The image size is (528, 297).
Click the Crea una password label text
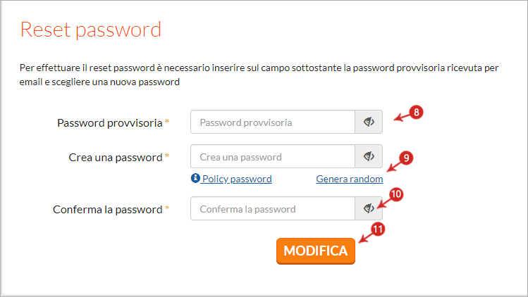pos(116,158)
